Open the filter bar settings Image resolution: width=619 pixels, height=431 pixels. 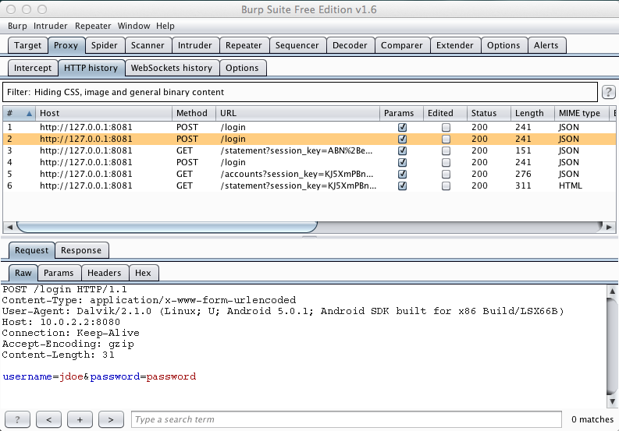[x=300, y=92]
